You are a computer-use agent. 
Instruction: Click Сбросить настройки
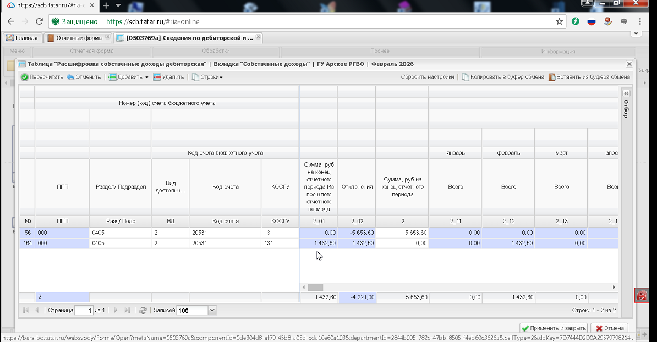[x=428, y=77]
